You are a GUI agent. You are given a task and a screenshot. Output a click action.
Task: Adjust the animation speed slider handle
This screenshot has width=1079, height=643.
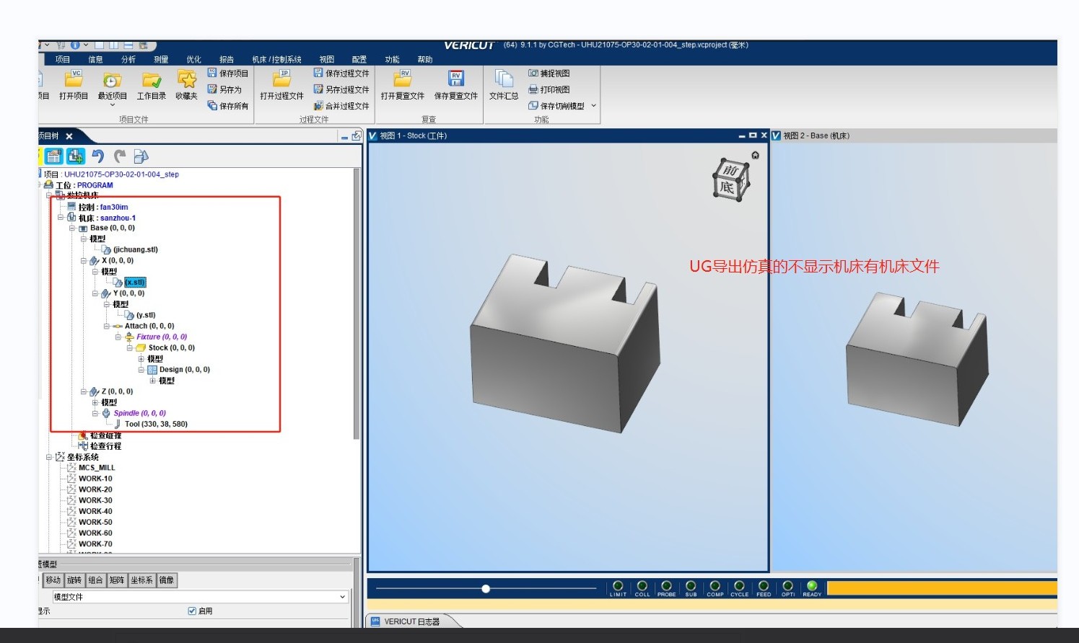coord(486,589)
